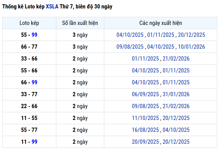Click '2 ngày' in the 55 - 66 row

(80, 71)
